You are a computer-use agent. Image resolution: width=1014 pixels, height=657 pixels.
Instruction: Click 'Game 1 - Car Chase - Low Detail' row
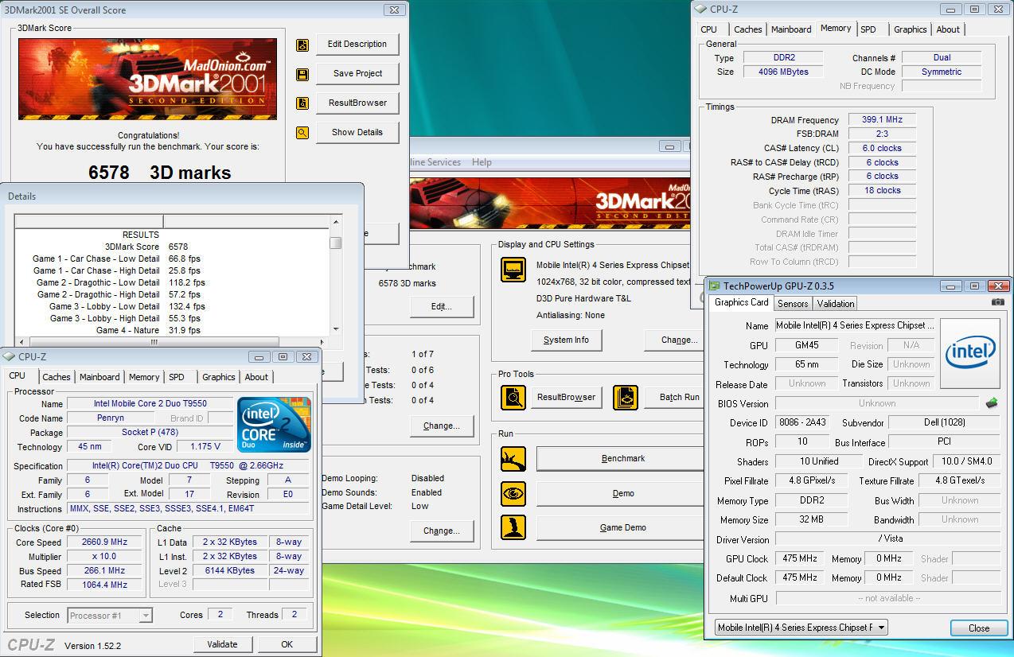[x=171, y=259]
